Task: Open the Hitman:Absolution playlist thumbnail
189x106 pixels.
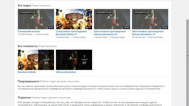Action: point(74,60)
